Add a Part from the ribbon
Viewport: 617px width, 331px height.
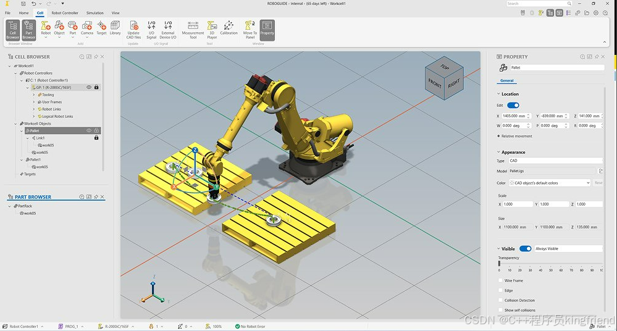[x=73, y=29]
